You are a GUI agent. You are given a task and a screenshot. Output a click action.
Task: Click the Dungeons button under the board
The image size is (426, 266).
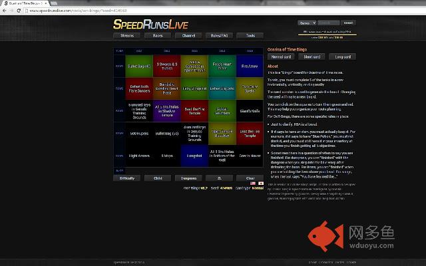point(189,178)
